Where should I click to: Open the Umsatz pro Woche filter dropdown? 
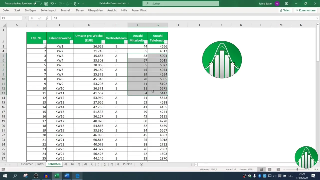coord(103,42)
